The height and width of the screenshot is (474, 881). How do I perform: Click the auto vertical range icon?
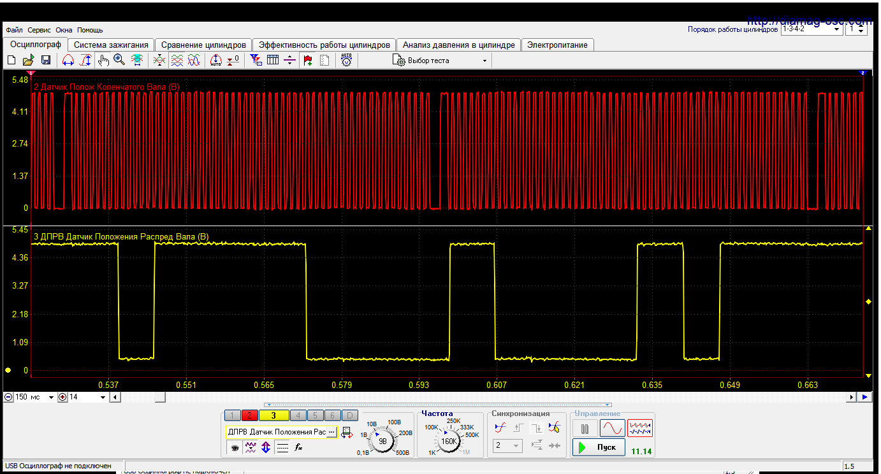click(x=215, y=60)
